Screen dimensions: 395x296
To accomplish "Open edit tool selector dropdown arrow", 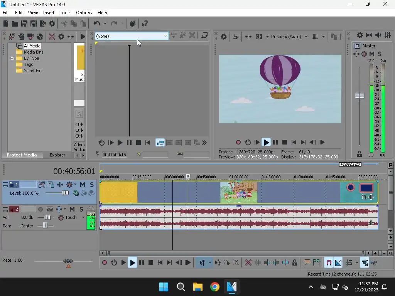I will [210, 263].
